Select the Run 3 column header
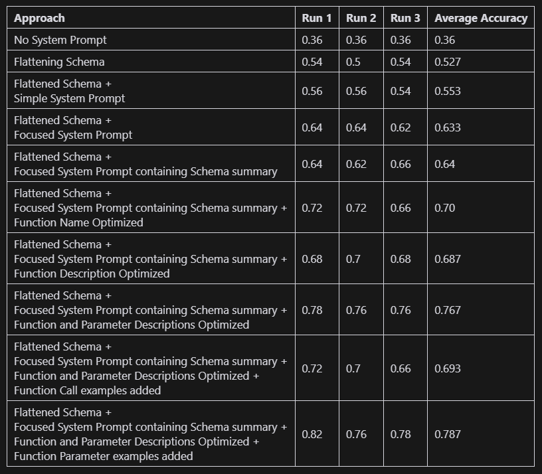542x474 pixels. (x=405, y=19)
